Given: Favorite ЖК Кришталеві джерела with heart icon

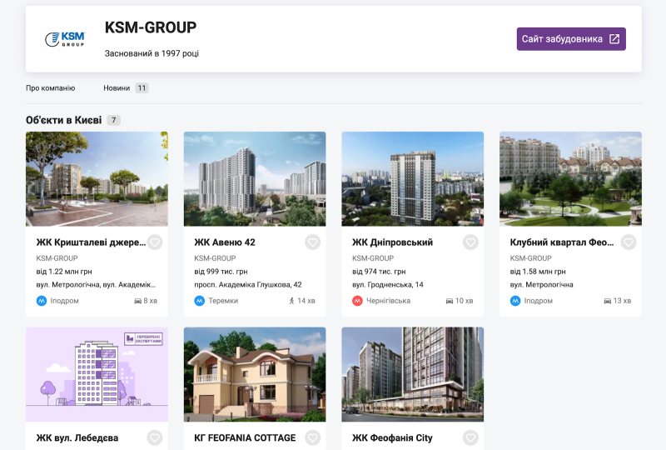Looking at the screenshot, I should 155,242.
